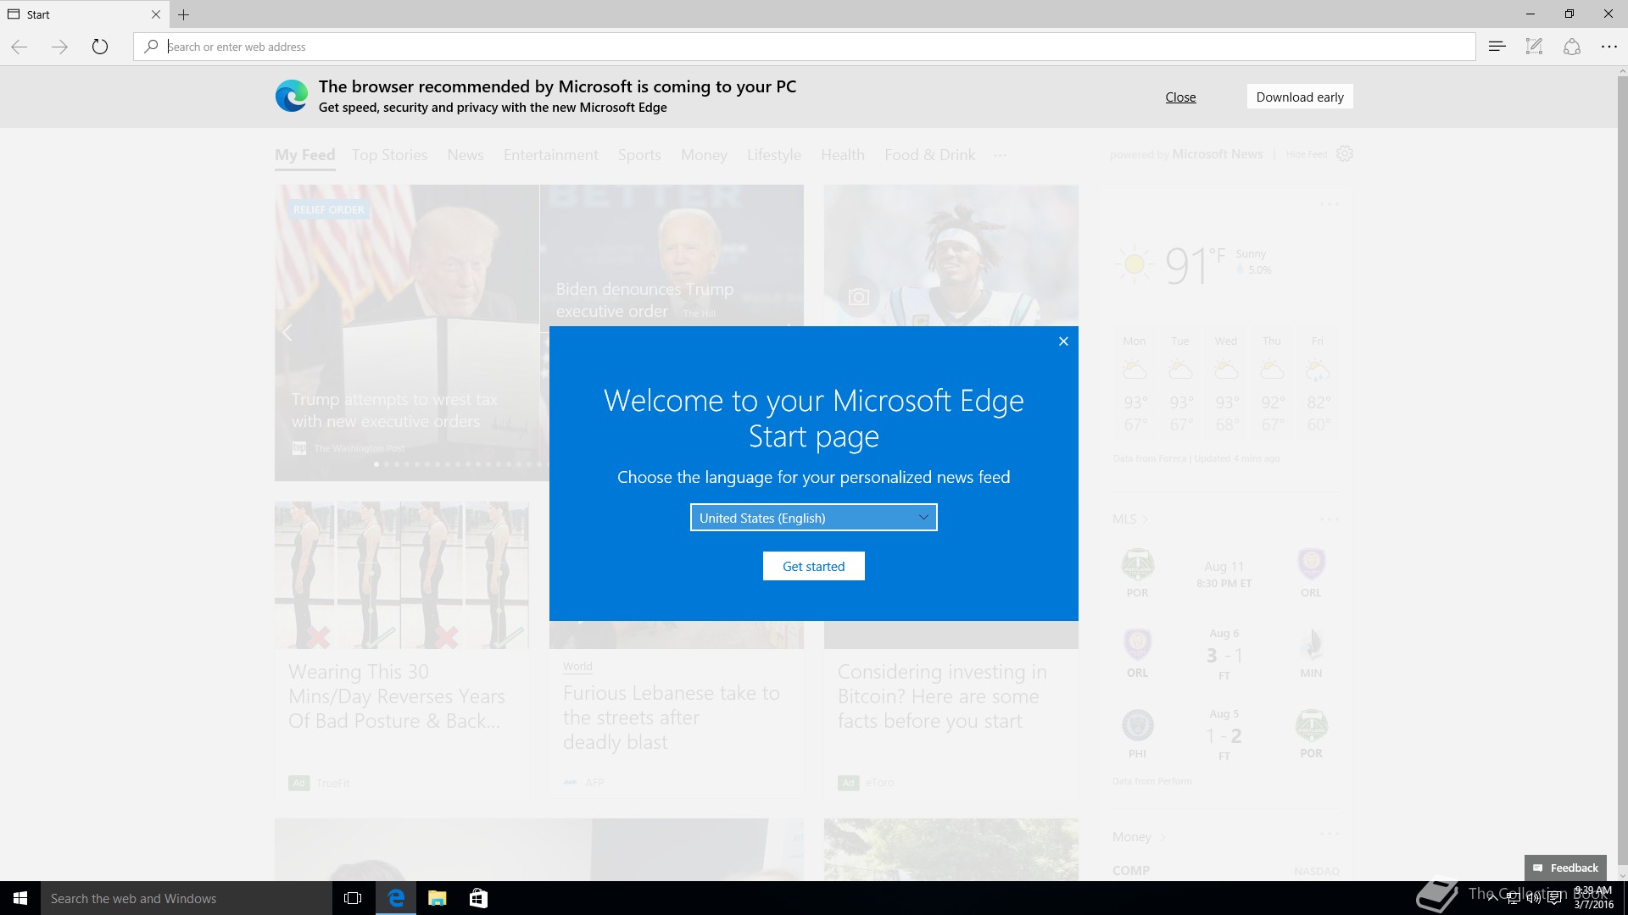
Task: Open File Explorer from the taskbar
Action: pyautogui.click(x=437, y=898)
